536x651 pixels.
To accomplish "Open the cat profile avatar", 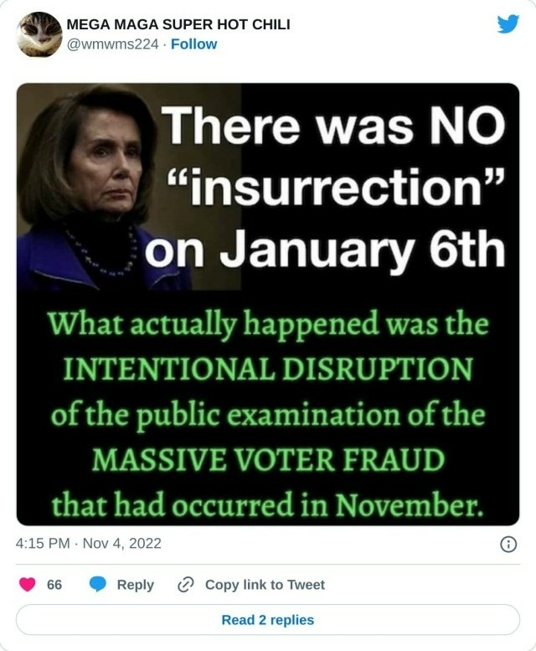I will (x=39, y=34).
